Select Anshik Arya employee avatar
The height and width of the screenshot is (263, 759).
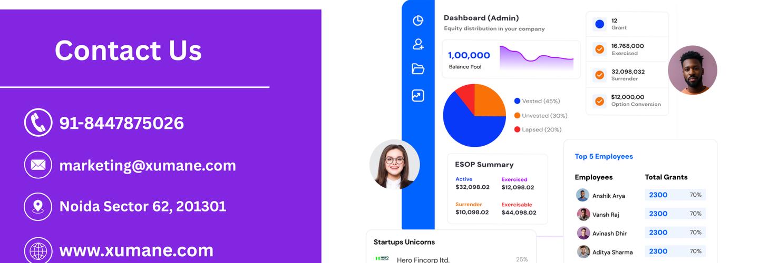[582, 195]
